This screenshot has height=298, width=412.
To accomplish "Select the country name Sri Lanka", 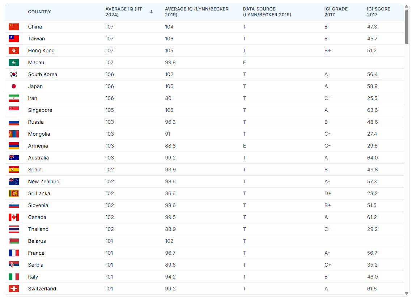I will click(39, 193).
